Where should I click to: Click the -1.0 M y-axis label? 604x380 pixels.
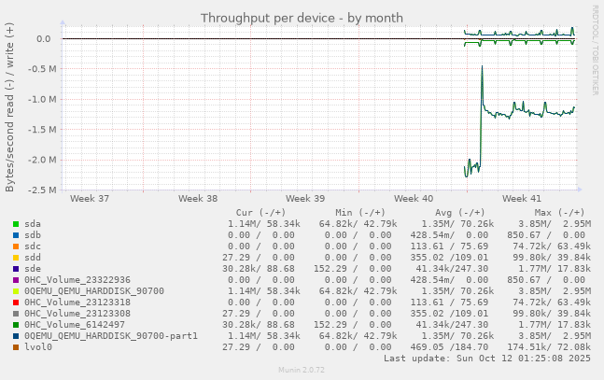tap(37, 99)
